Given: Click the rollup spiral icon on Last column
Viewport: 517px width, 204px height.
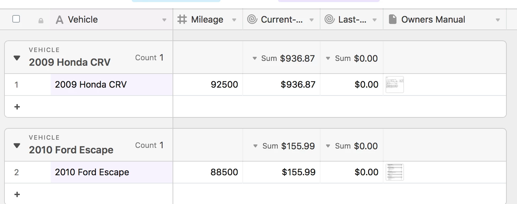Looking at the screenshot, I should coord(329,20).
